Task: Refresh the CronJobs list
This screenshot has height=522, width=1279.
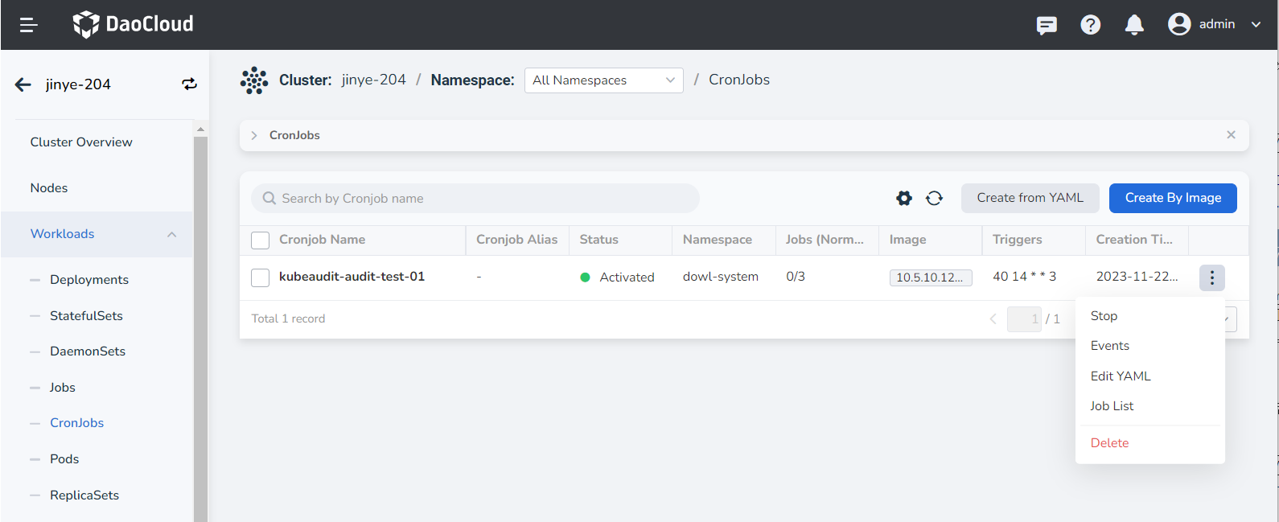Action: coord(934,199)
